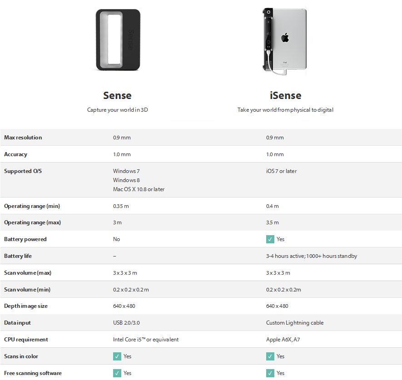Click the Apple A6X, A7 value
The width and height of the screenshot is (402, 380).
pyautogui.click(x=283, y=339)
